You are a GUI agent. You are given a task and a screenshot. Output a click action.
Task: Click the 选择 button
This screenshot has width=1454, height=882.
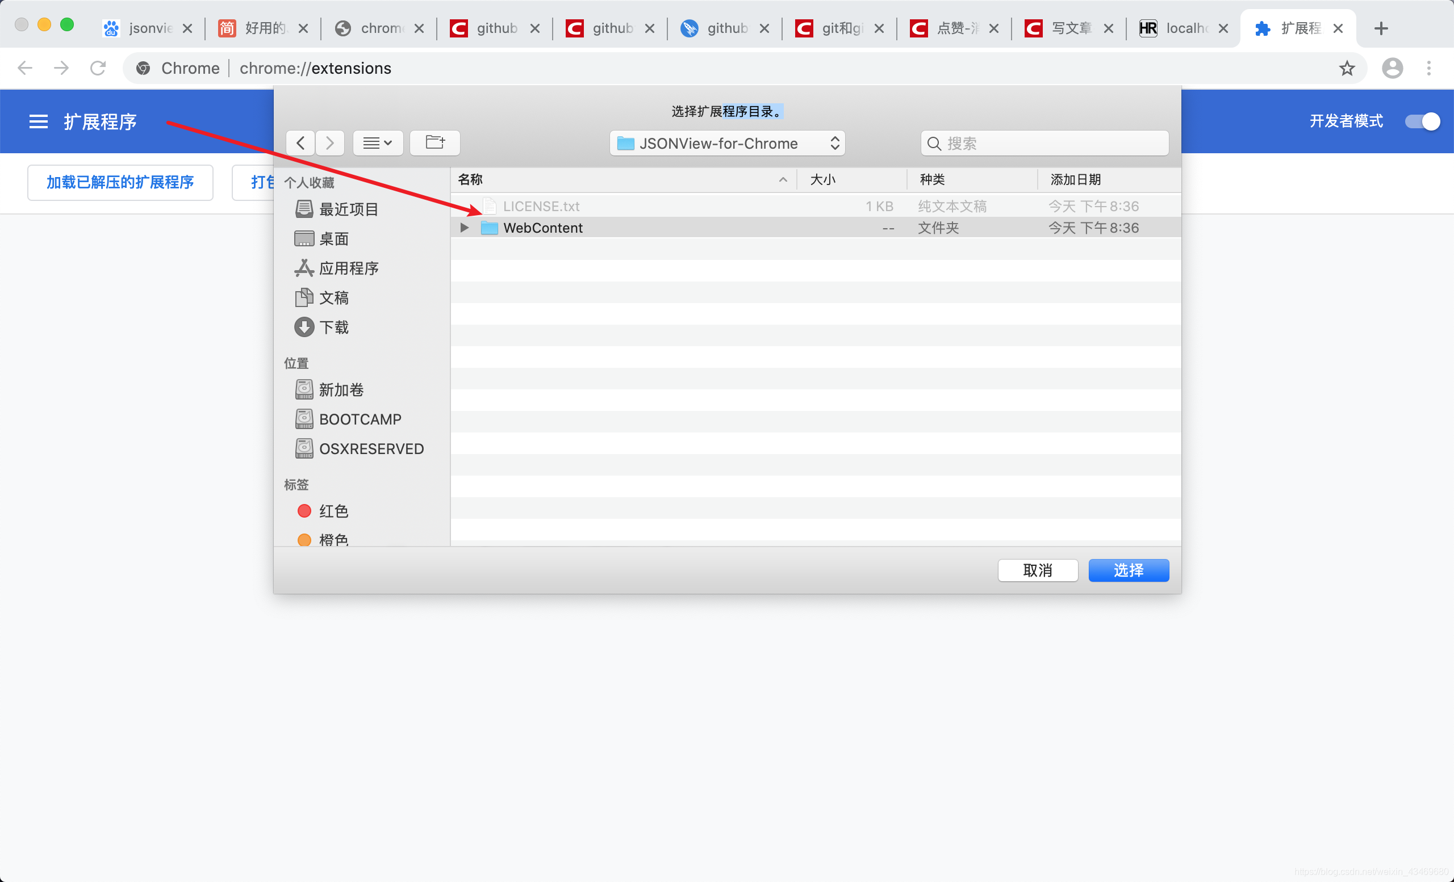click(x=1128, y=570)
